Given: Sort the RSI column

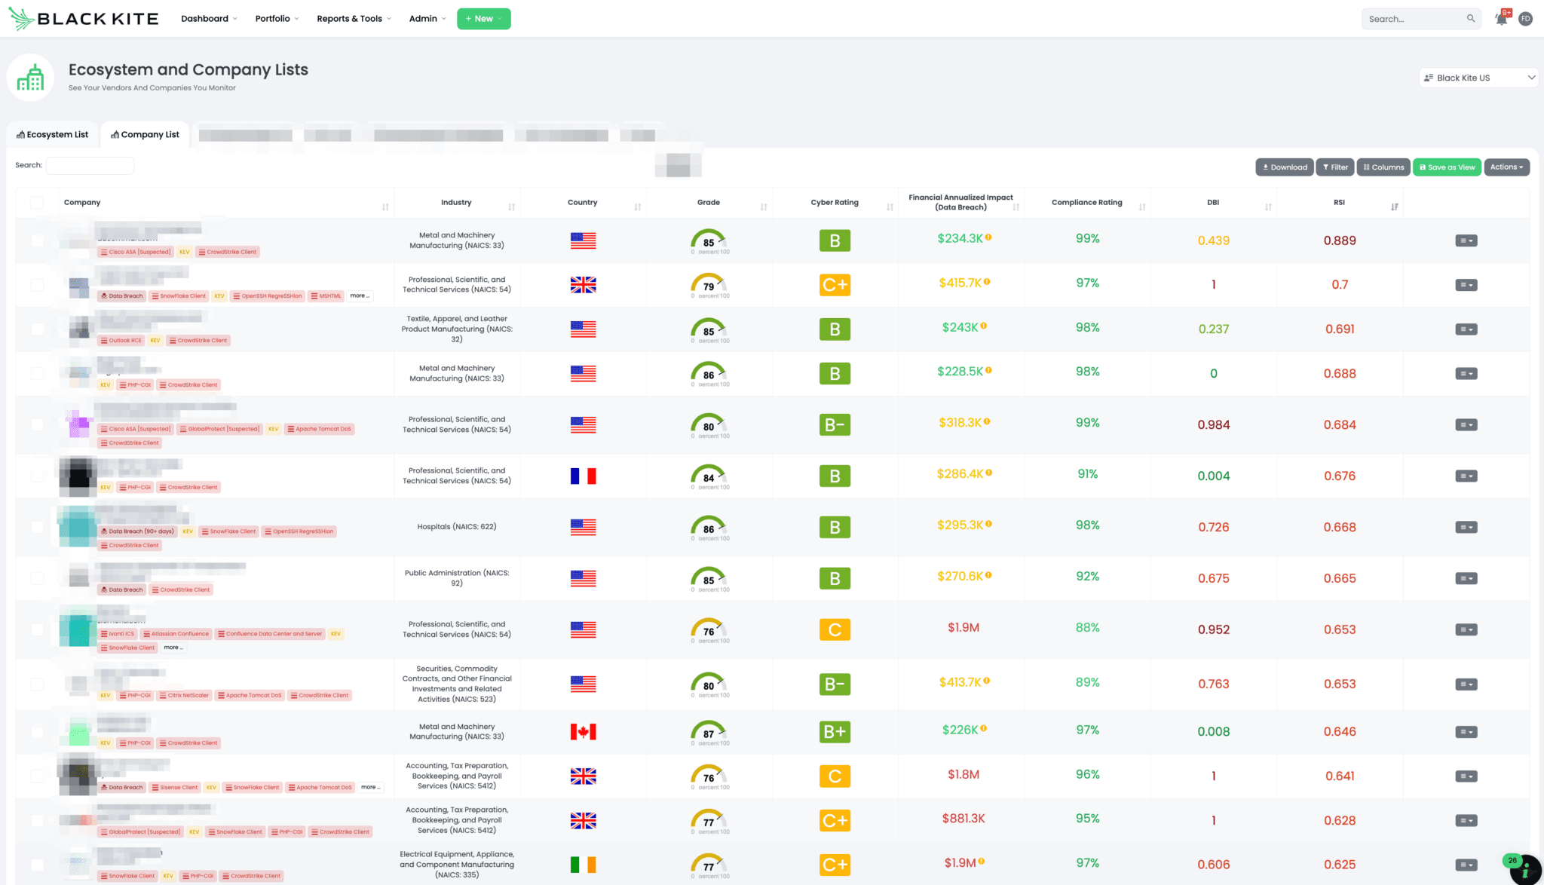Looking at the screenshot, I should [1395, 204].
